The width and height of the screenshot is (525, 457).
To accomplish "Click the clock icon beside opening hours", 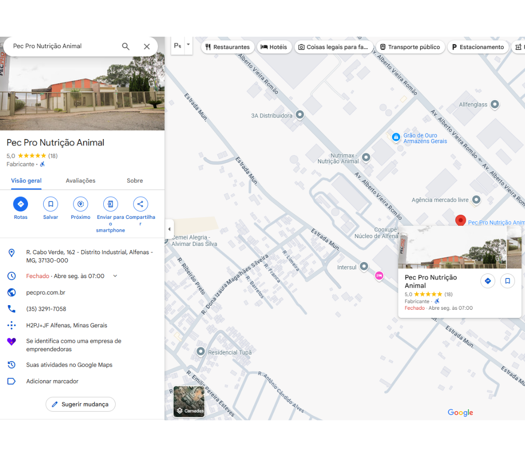I will [x=11, y=276].
